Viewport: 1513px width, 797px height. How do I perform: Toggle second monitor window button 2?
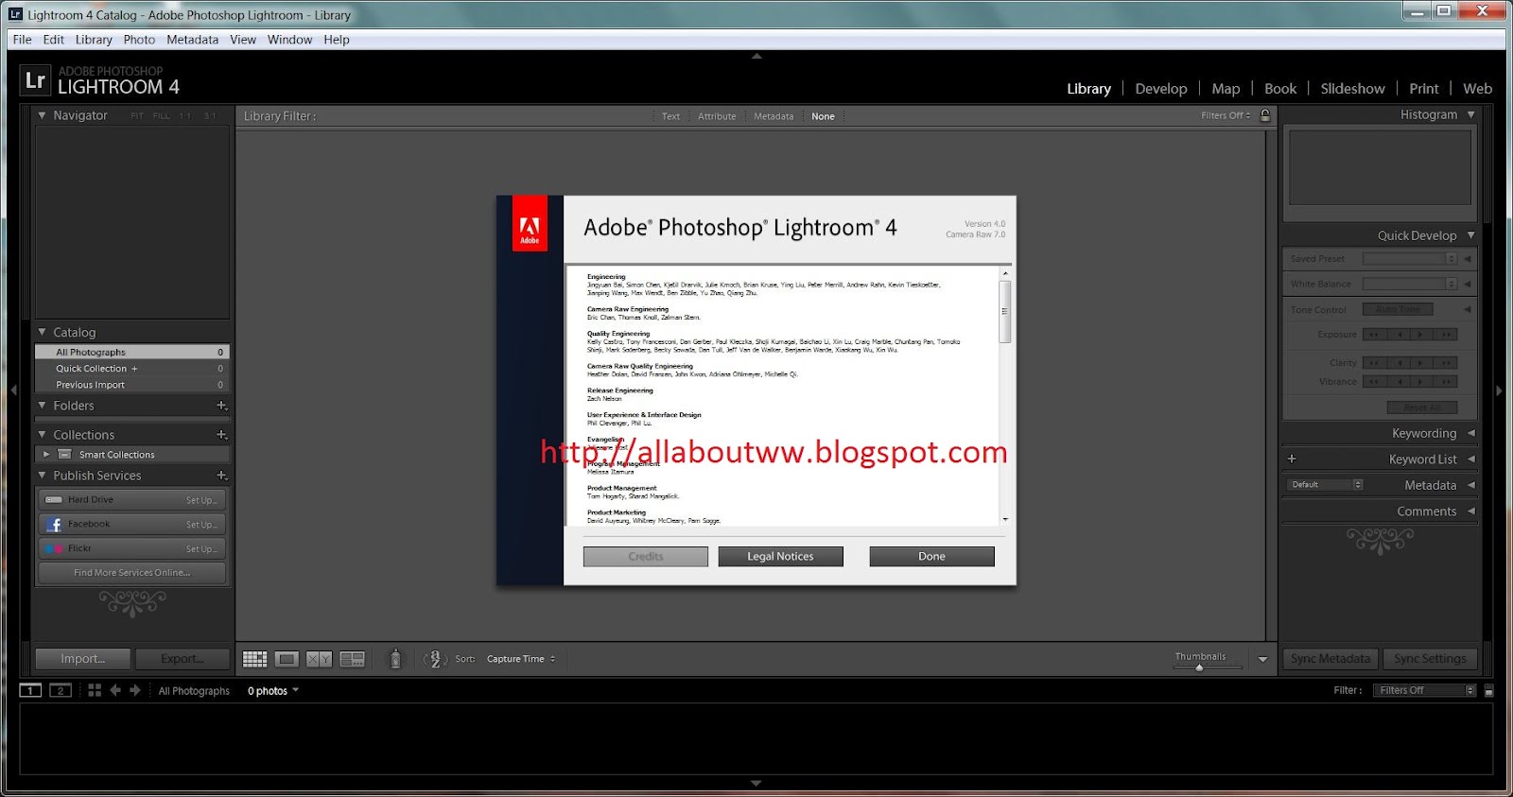61,690
